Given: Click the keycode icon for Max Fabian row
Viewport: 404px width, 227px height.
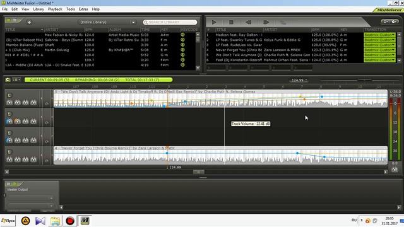Looking at the screenshot, I should (x=182, y=35).
